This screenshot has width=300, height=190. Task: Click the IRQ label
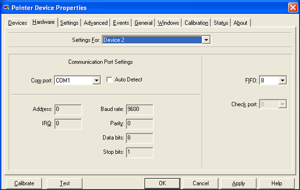coord(47,123)
